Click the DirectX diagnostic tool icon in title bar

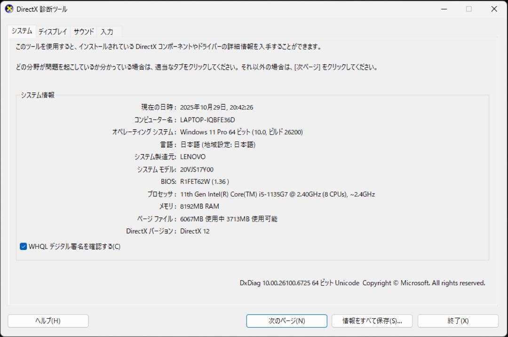tap(9, 8)
